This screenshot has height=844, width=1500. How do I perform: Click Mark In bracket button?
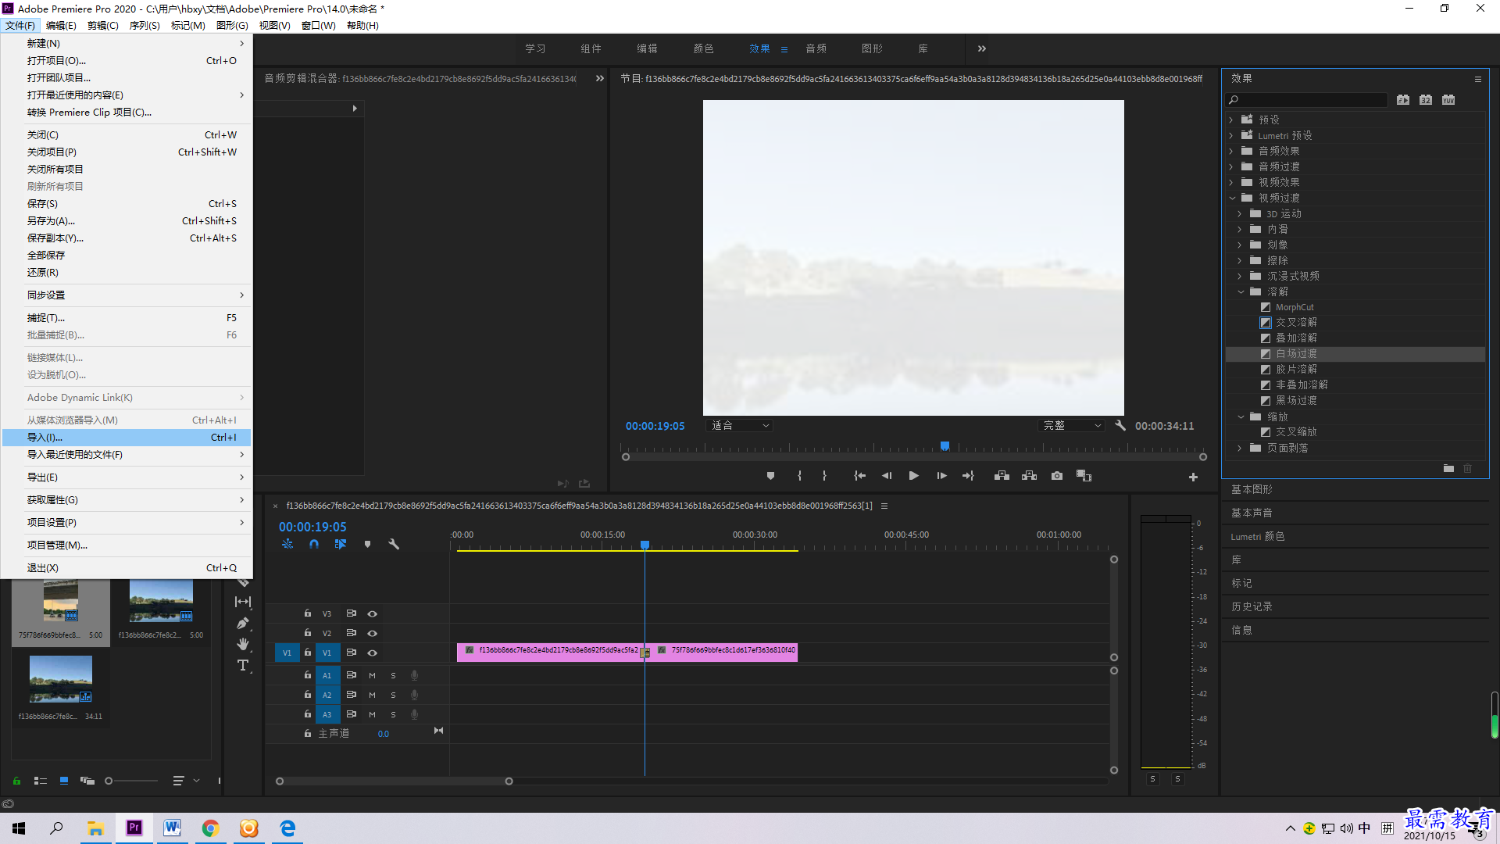pyautogui.click(x=799, y=476)
